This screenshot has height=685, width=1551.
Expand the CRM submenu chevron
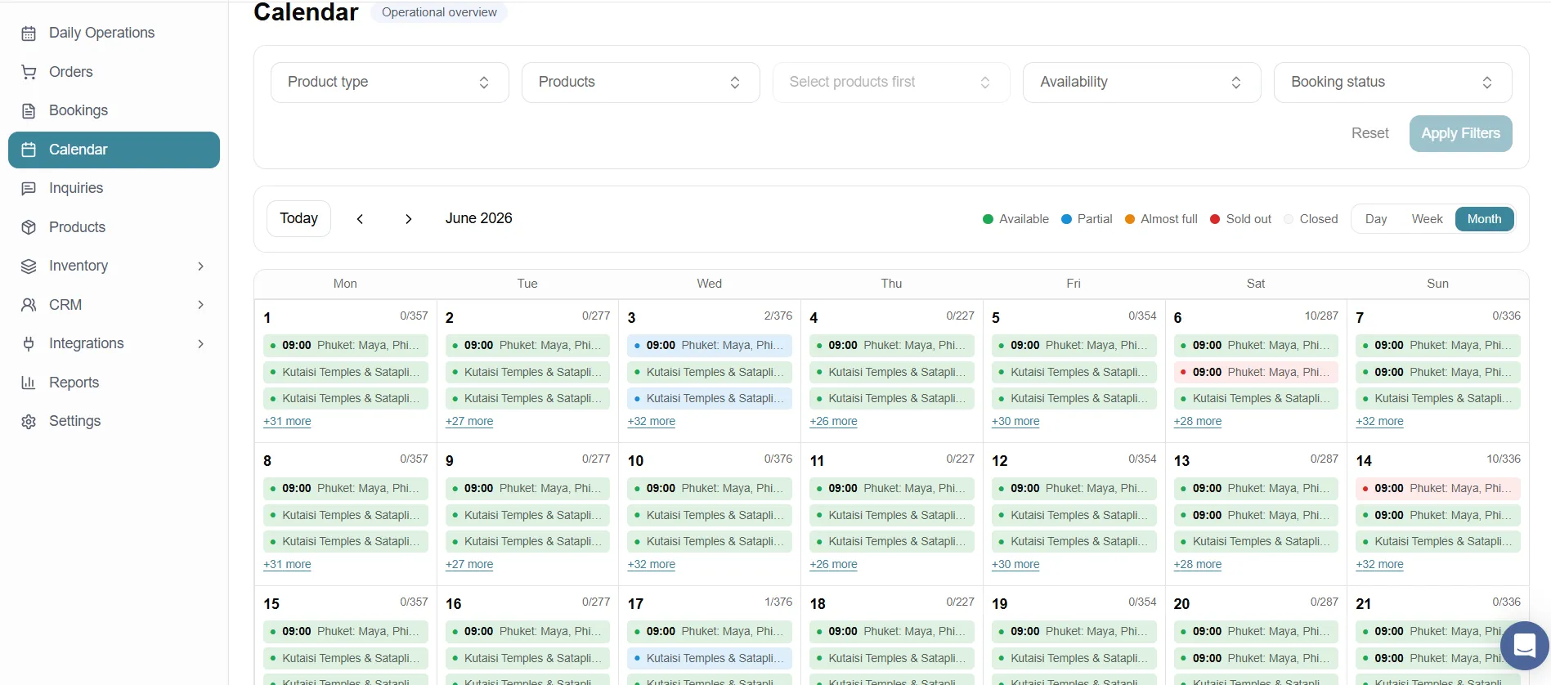[x=200, y=305]
